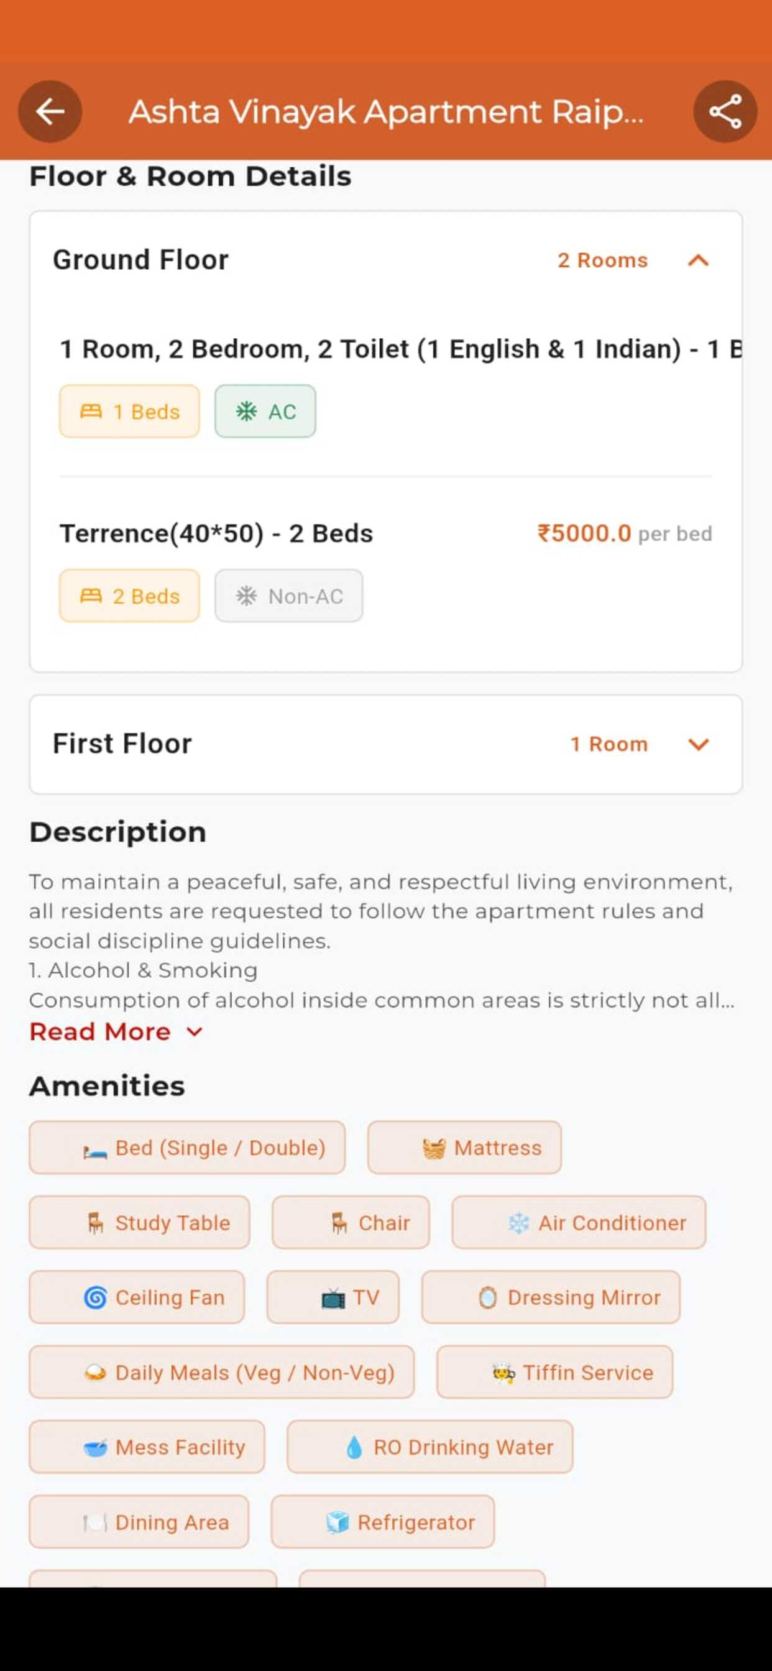Tap the Non-AC snowflake badge

[x=288, y=596]
